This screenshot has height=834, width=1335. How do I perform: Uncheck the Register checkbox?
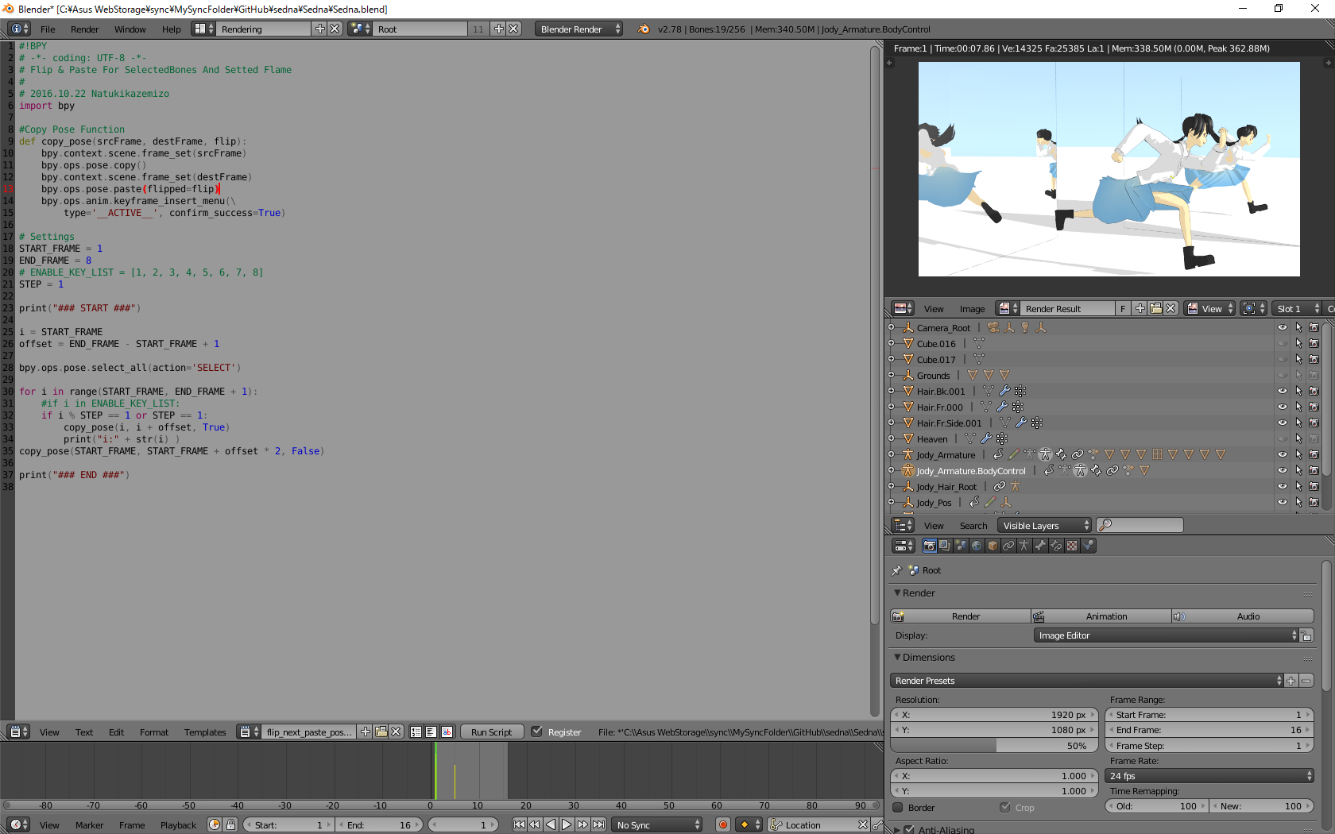(537, 732)
